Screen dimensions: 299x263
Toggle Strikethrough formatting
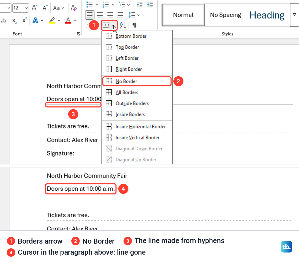coord(4,20)
